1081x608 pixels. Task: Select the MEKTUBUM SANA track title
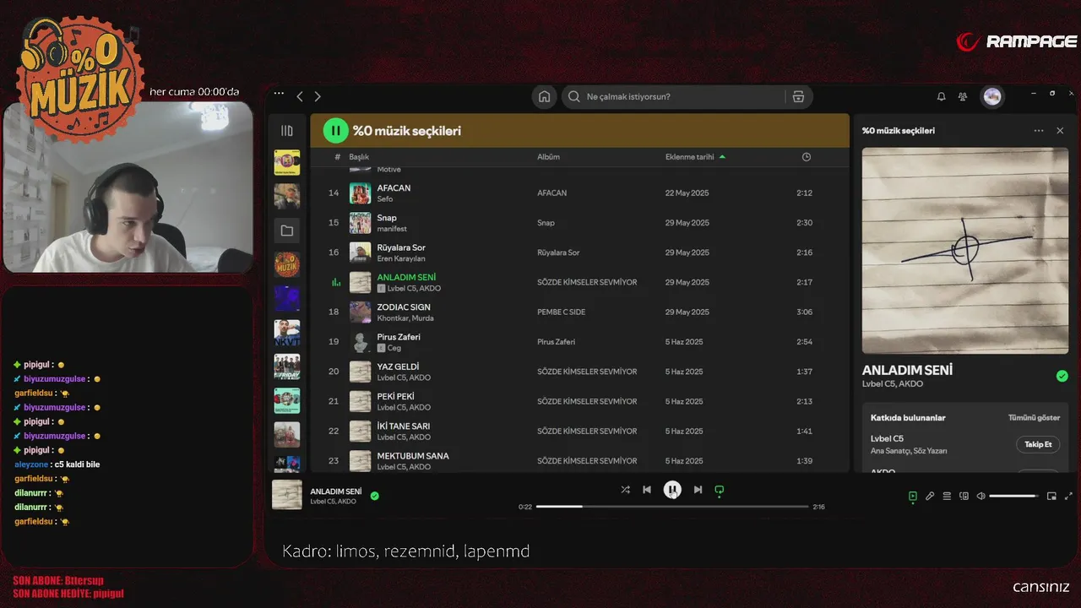point(413,456)
